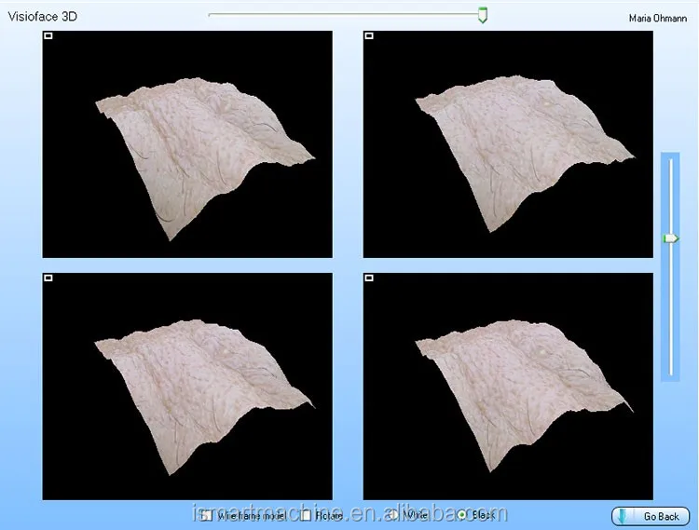Image resolution: width=699 pixels, height=530 pixels.
Task: Select the White background radio button
Action: pyautogui.click(x=392, y=515)
